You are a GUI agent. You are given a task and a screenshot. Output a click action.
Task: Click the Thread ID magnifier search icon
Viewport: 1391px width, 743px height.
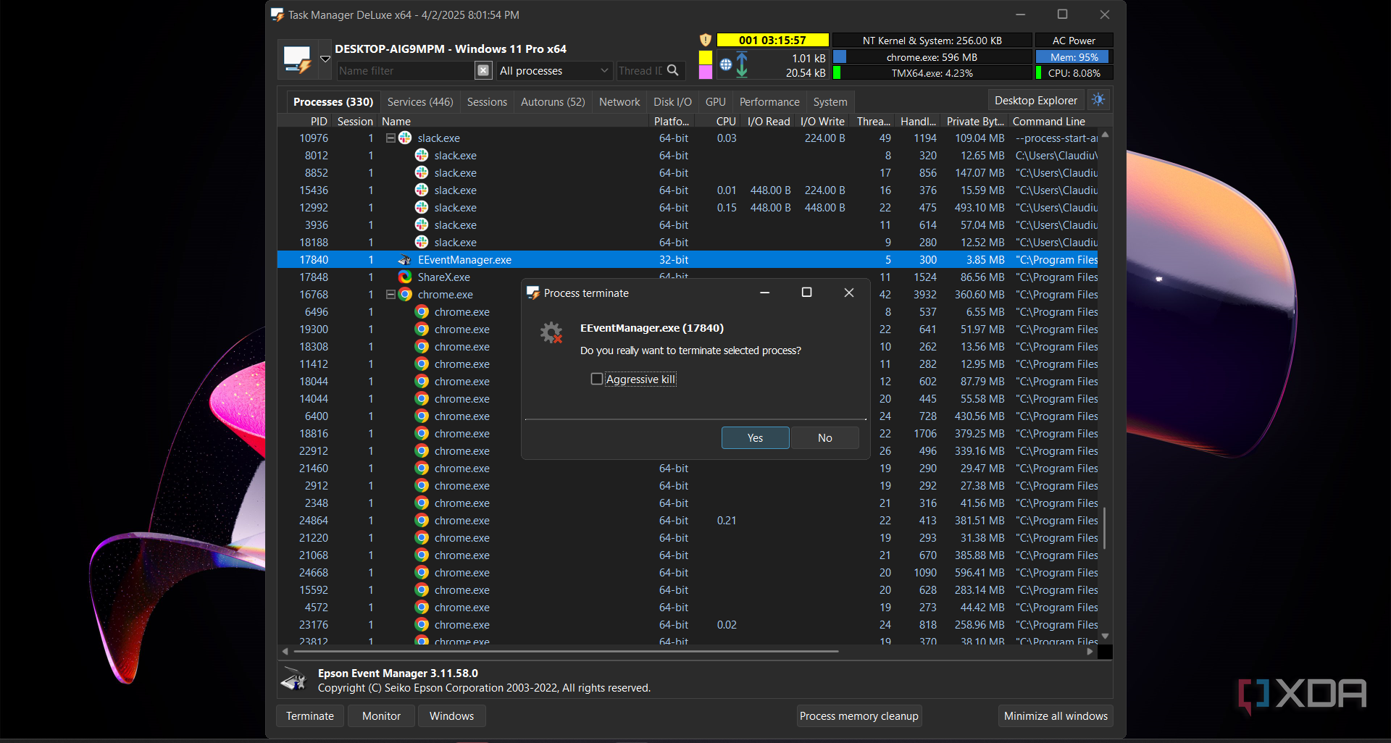click(x=673, y=70)
